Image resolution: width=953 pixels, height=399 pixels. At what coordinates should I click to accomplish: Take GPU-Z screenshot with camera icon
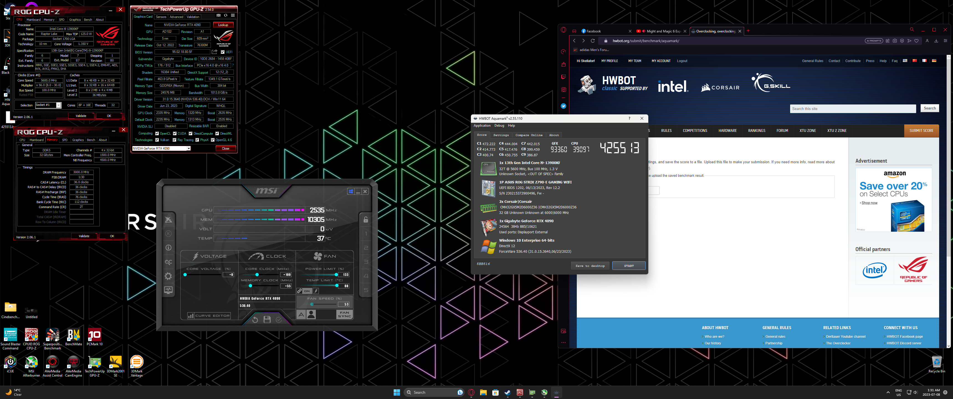coord(219,16)
